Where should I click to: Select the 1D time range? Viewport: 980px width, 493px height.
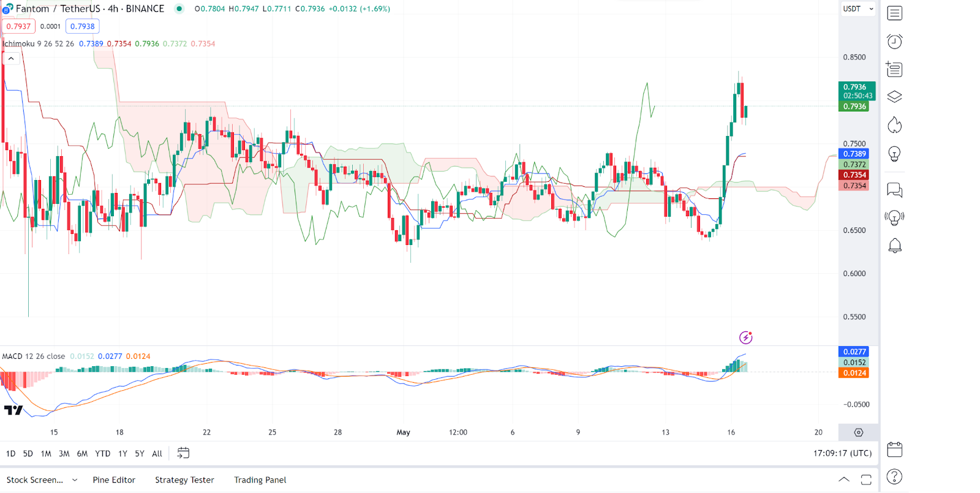tap(10, 454)
